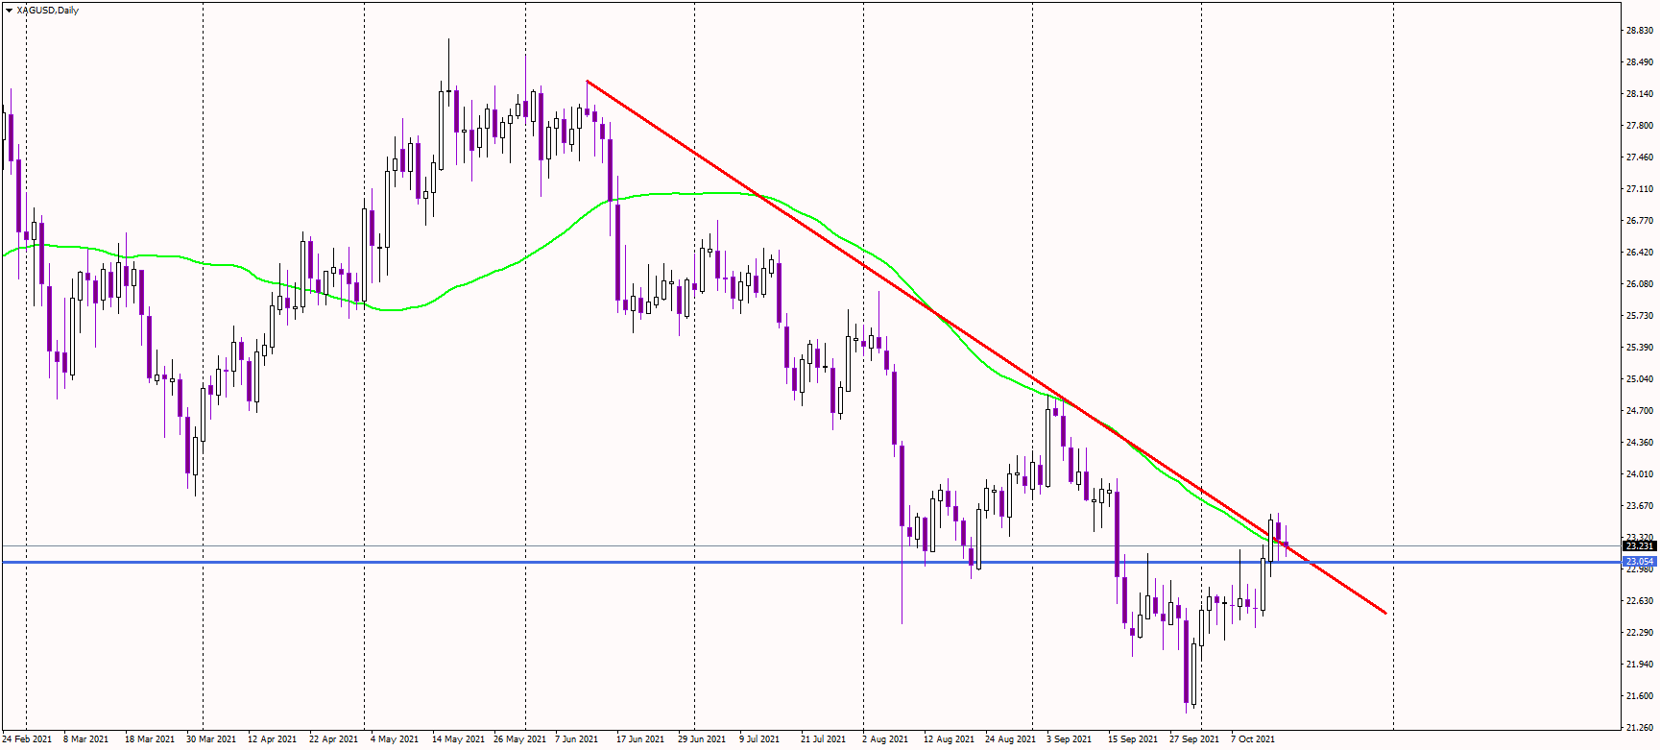Click the 26.420 price axis label
Viewport: 1660px width, 750px height.
pos(1639,253)
